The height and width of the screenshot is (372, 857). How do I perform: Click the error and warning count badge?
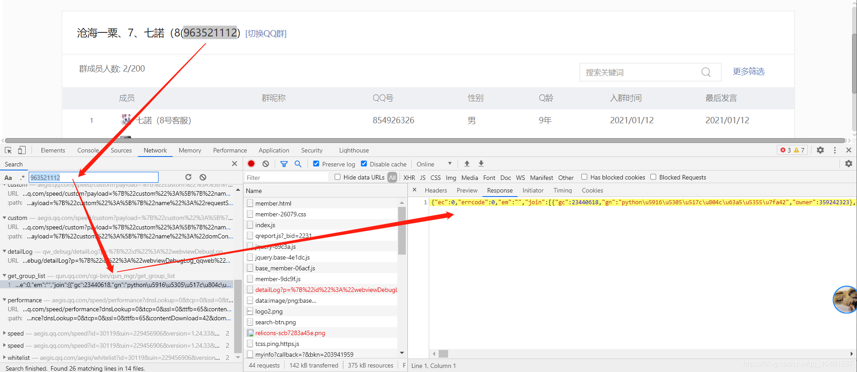pos(793,150)
